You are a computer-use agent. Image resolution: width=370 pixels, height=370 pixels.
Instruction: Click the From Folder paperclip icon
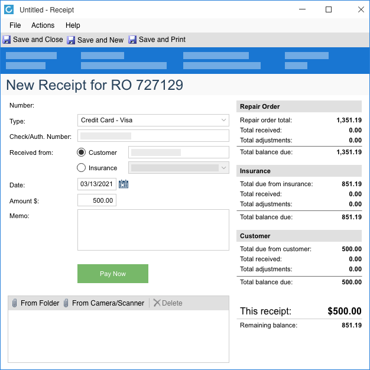14,303
